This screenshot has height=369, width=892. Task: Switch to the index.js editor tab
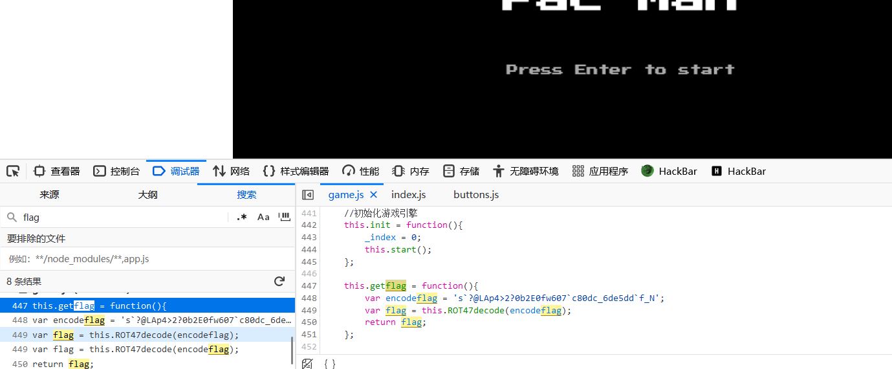(409, 195)
